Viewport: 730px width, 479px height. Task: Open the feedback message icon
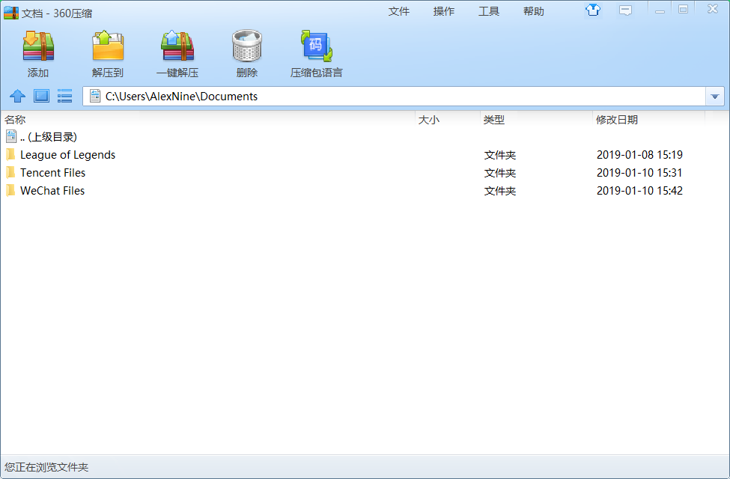625,10
